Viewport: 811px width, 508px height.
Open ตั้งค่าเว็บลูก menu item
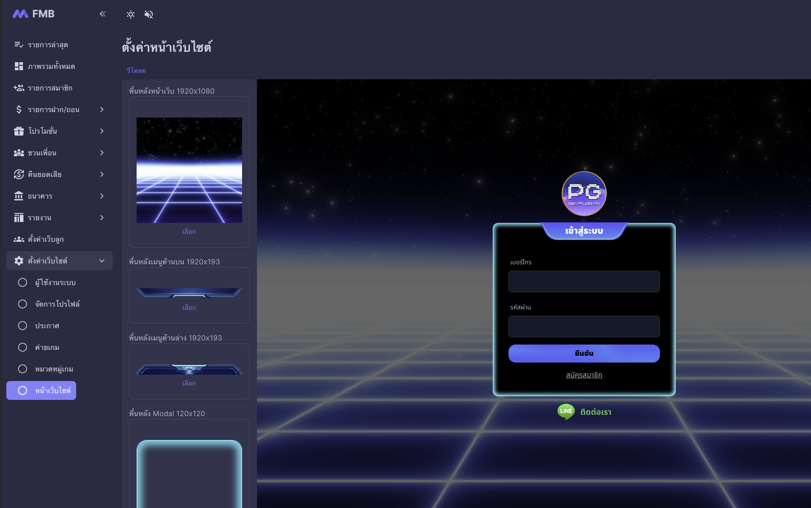[46, 239]
